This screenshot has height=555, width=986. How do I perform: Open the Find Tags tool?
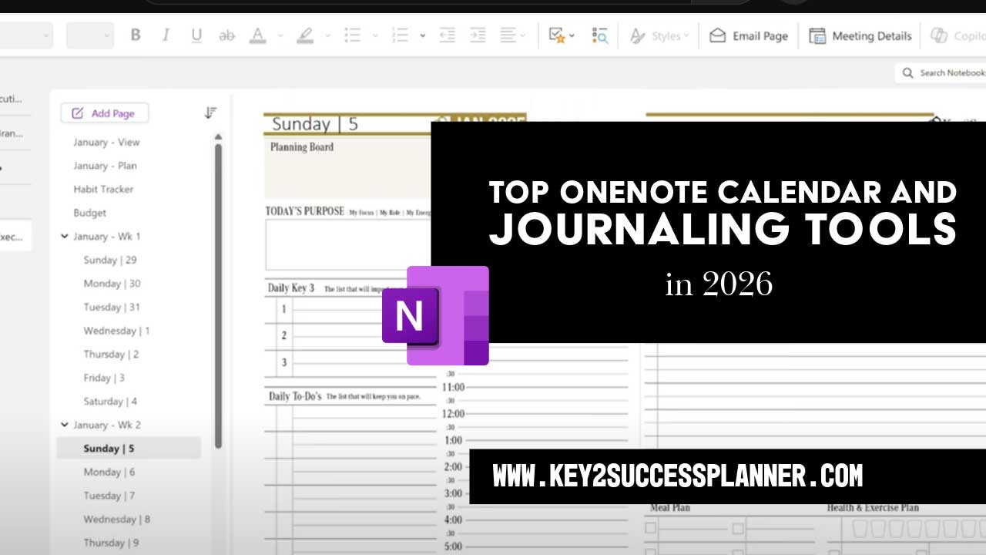[x=599, y=35]
